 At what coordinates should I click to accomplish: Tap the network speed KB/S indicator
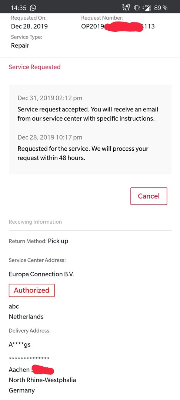click(x=126, y=8)
